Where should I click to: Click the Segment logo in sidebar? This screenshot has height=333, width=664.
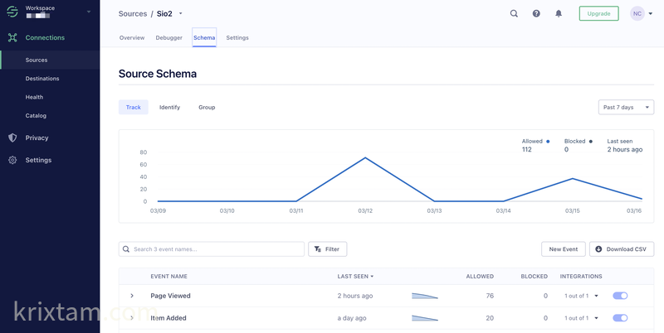click(12, 12)
